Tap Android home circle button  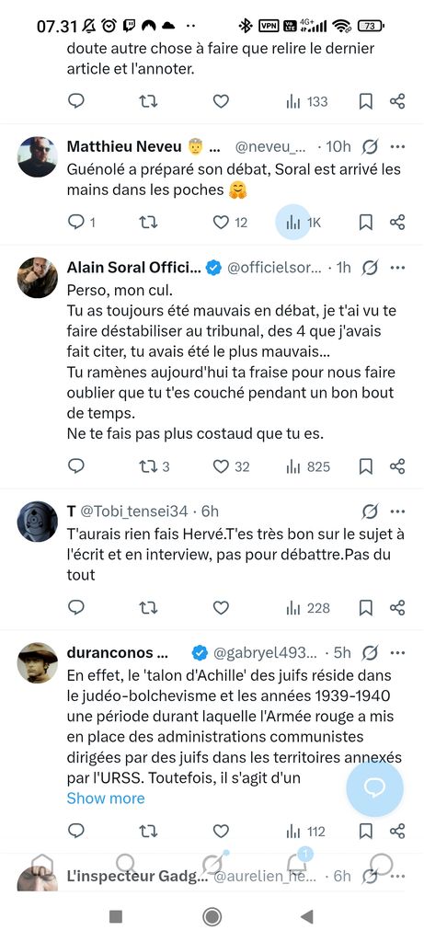pyautogui.click(x=212, y=916)
